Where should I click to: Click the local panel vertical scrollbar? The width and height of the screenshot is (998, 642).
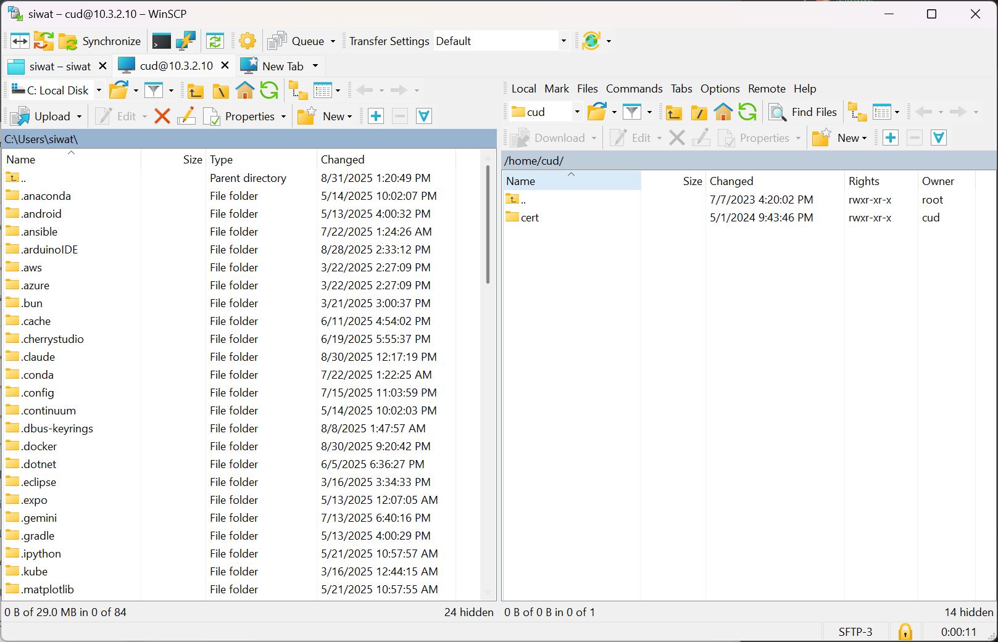[488, 225]
